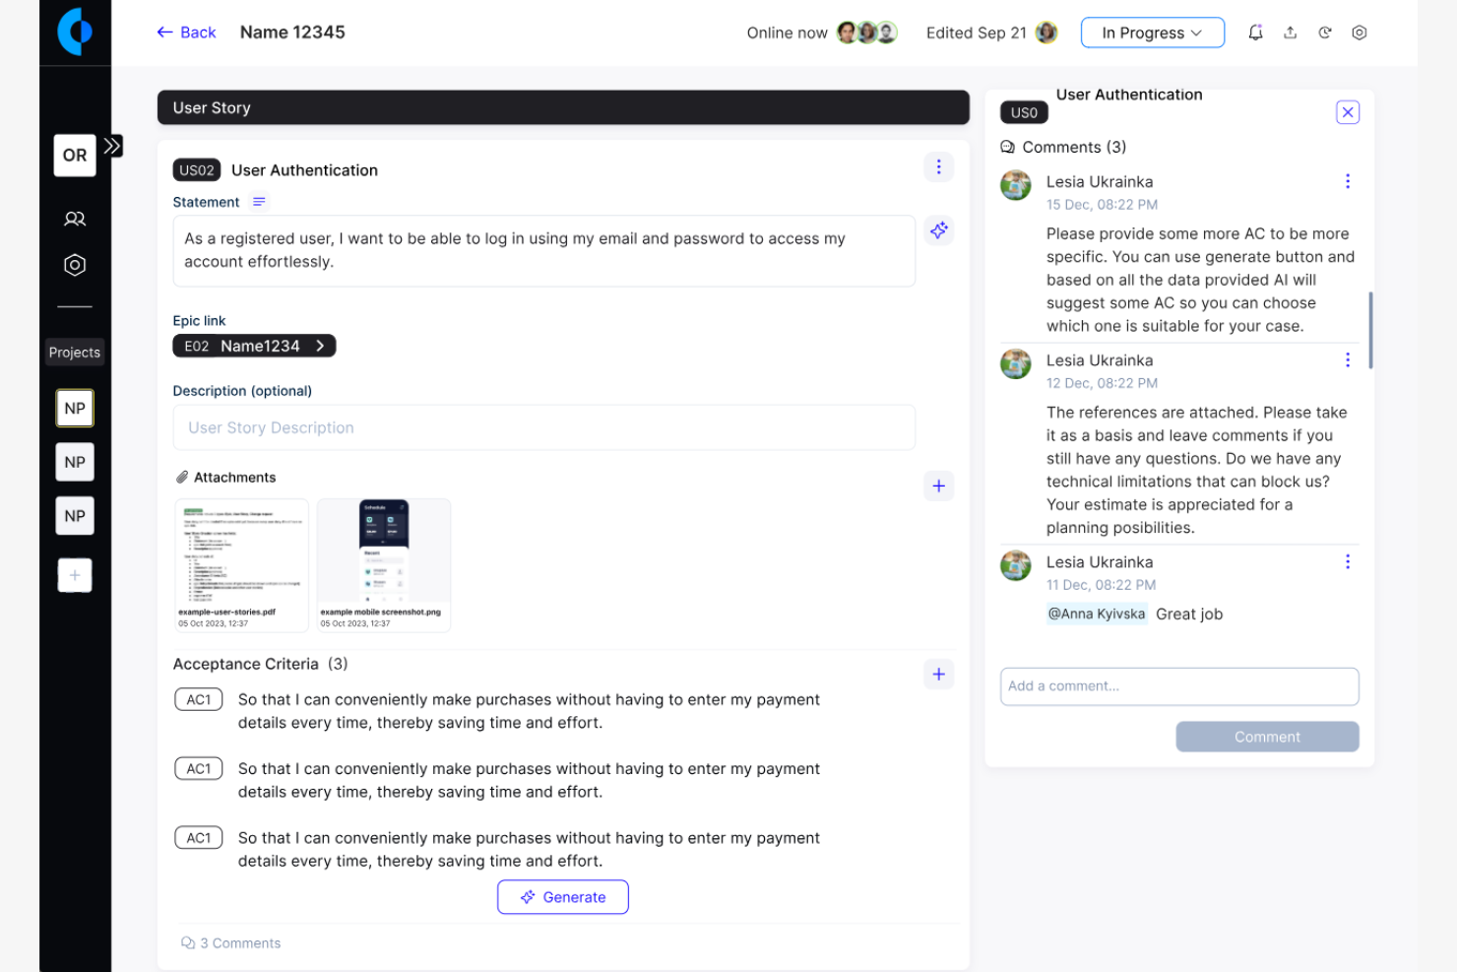Open the 3 Comments link below criteria
1457x972 pixels.
[x=231, y=943]
